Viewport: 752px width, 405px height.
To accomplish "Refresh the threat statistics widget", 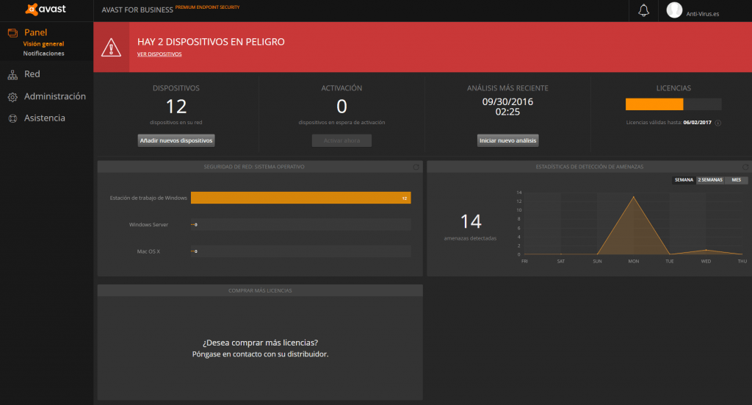I will click(745, 167).
